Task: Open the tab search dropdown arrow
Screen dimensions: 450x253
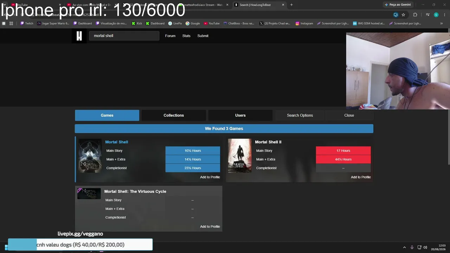Action: (4, 5)
